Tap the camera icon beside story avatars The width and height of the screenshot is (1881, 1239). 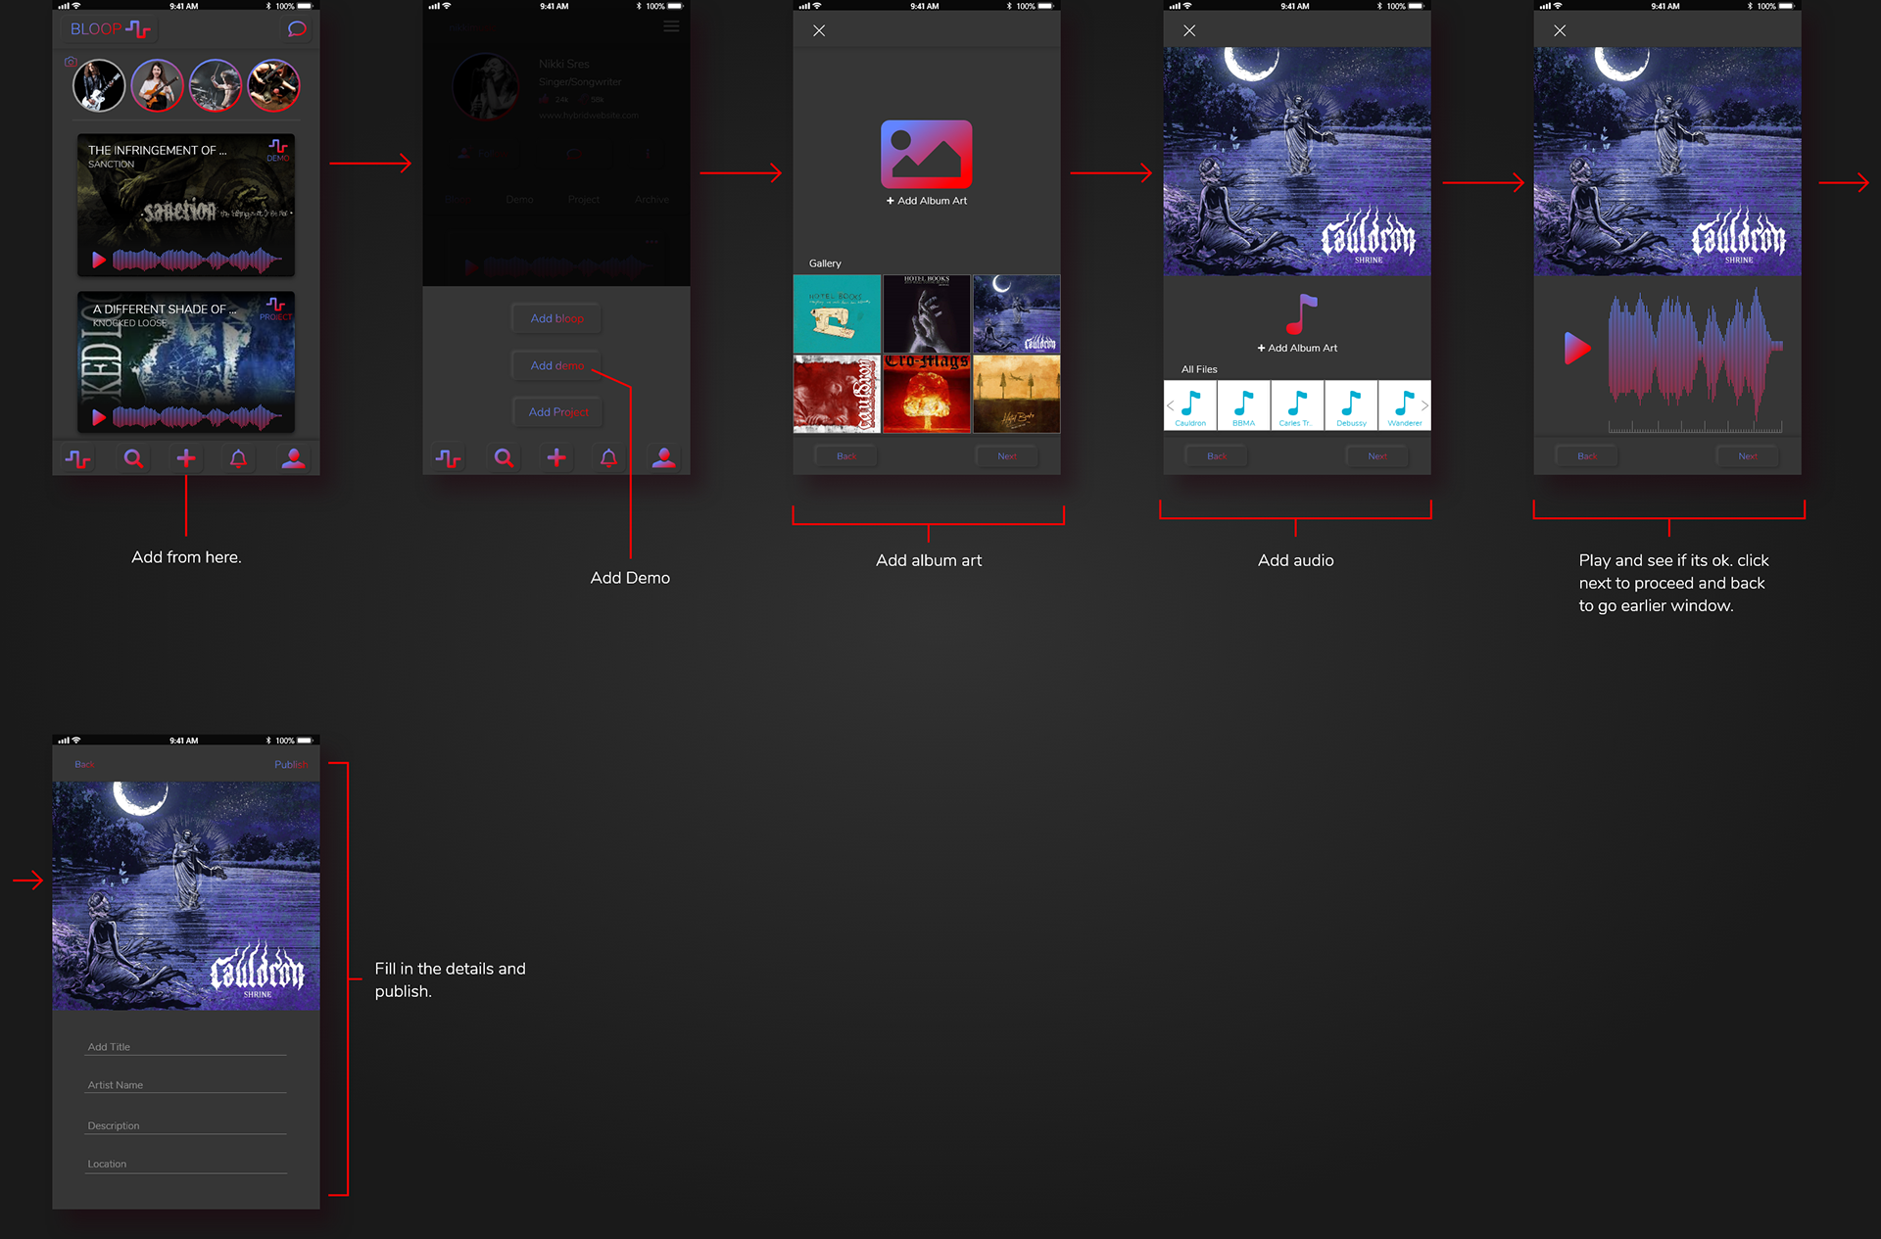click(71, 62)
